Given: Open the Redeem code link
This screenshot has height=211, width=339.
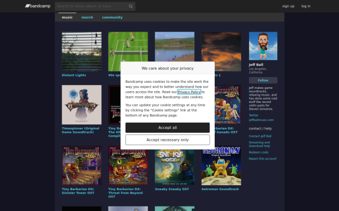Looking at the screenshot, I should tap(259, 152).
